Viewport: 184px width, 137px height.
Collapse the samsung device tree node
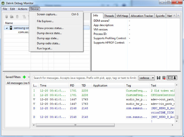(x=7, y=28)
